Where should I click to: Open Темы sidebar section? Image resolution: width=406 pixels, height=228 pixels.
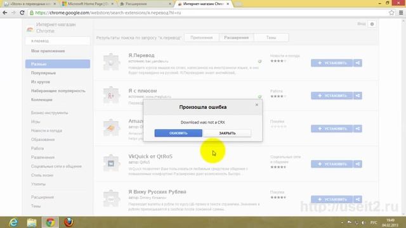[x=36, y=206]
